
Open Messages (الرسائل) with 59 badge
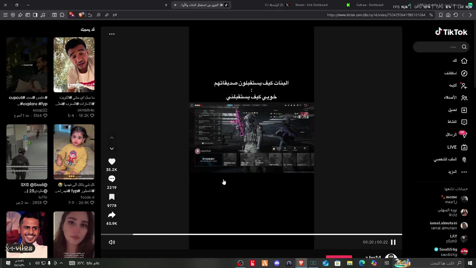tap(456, 134)
